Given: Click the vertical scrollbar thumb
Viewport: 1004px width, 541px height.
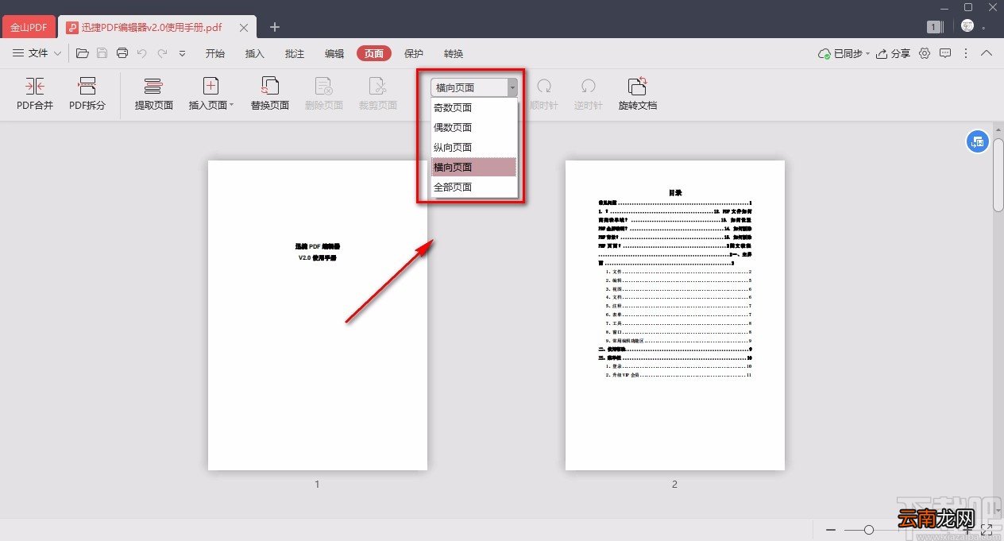Looking at the screenshot, I should tap(998, 174).
